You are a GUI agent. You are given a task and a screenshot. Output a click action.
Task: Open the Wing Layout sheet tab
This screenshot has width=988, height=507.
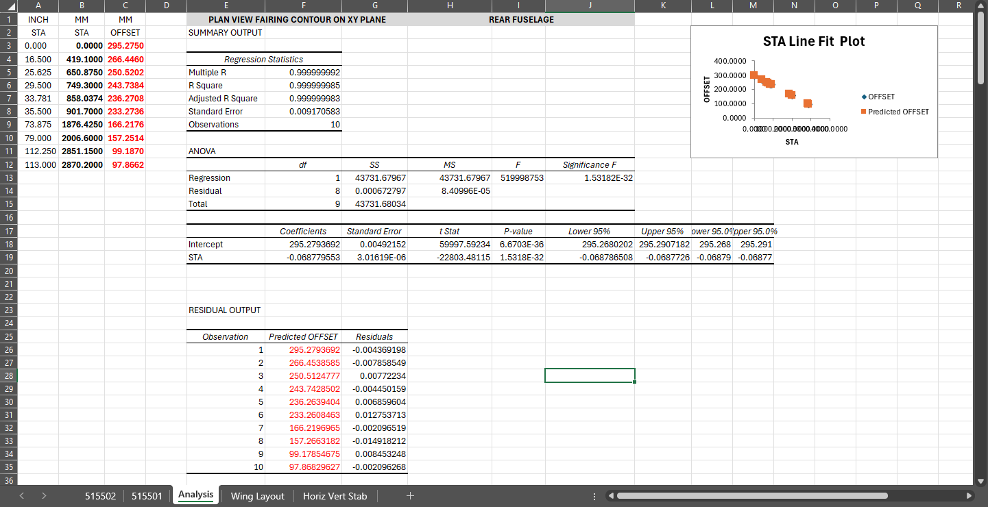pyautogui.click(x=257, y=496)
